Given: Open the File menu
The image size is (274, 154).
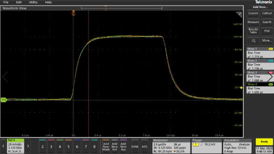Looking at the screenshot, I should [x=6, y=2].
